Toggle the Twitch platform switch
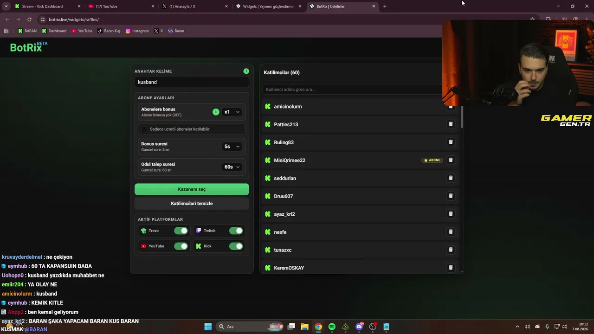 click(236, 231)
